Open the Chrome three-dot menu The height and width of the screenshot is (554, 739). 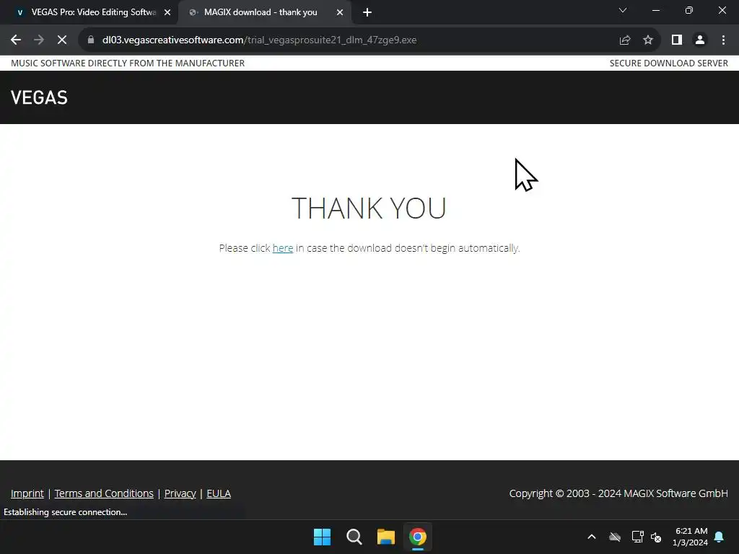click(x=723, y=40)
